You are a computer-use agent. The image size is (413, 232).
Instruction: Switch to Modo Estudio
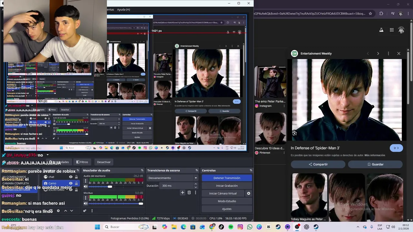[x=227, y=201]
